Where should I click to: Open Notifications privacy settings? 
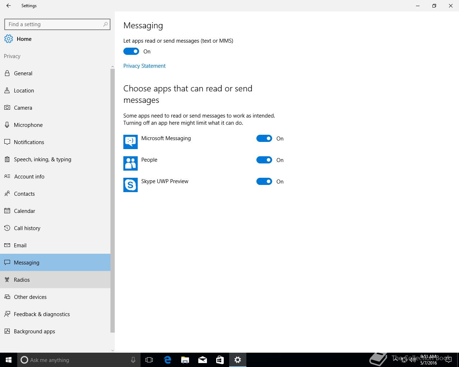pos(55,142)
